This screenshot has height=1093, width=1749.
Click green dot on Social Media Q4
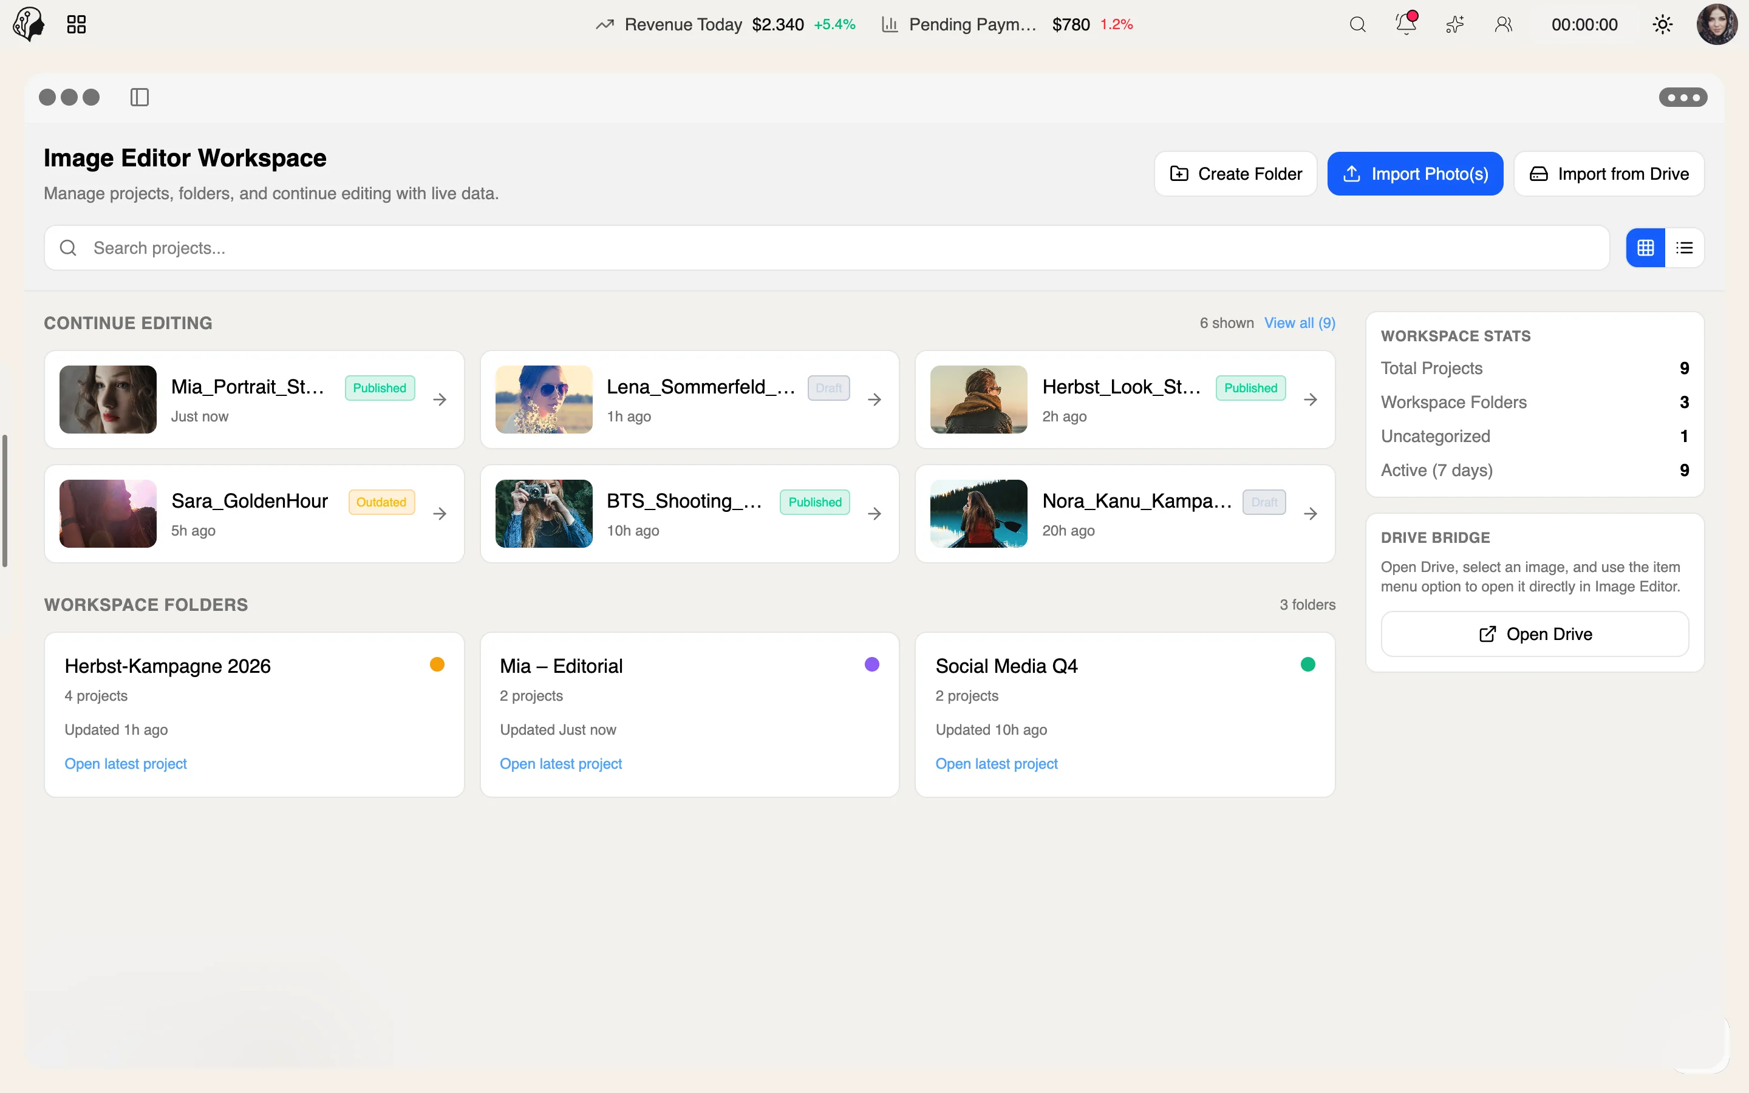pos(1308,664)
